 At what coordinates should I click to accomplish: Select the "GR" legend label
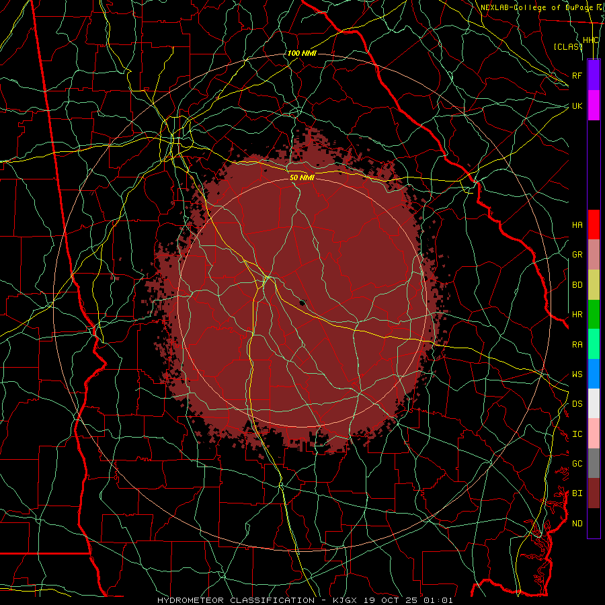click(577, 255)
